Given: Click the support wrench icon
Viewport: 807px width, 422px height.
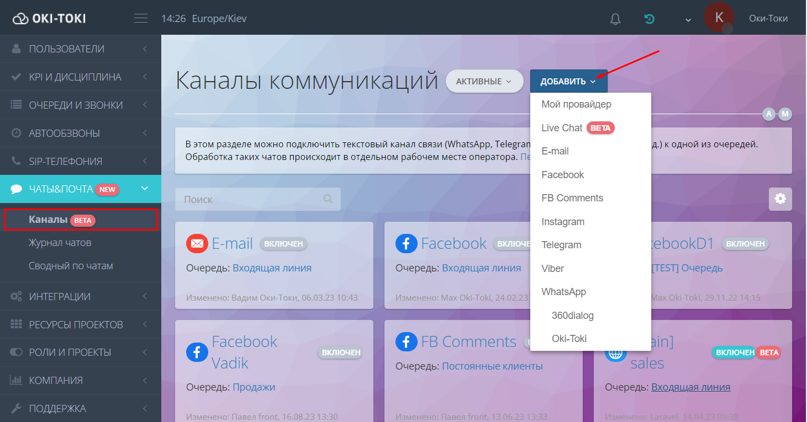Looking at the screenshot, I should click(x=17, y=408).
